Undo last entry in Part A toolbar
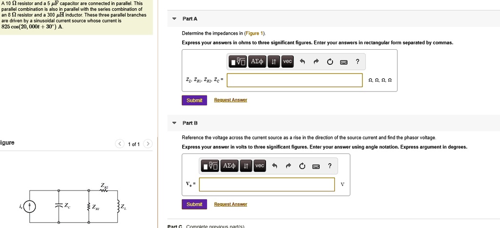Screen dimensions: 500x228 303,62
